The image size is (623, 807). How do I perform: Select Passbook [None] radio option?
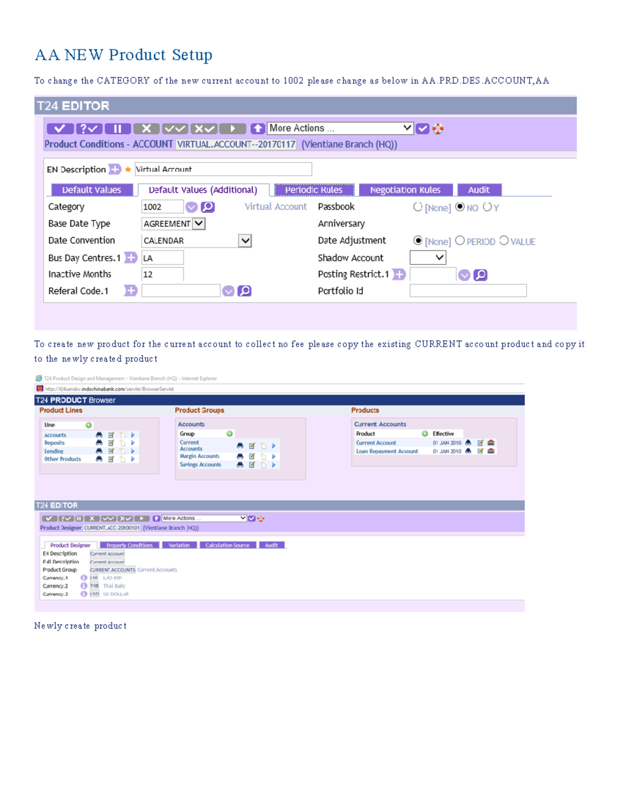(x=418, y=207)
